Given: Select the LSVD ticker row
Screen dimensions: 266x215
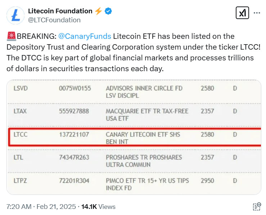Looking at the screenshot, I should tap(20, 88).
